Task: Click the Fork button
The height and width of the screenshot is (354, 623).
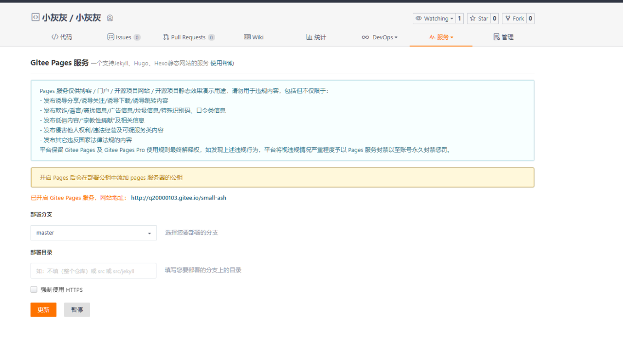Action: (x=513, y=18)
